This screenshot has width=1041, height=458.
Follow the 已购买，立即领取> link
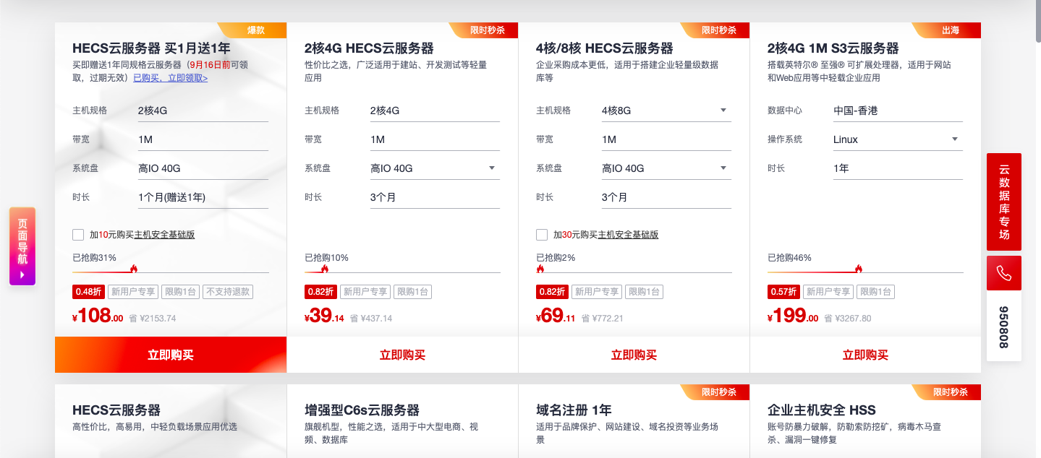click(171, 78)
